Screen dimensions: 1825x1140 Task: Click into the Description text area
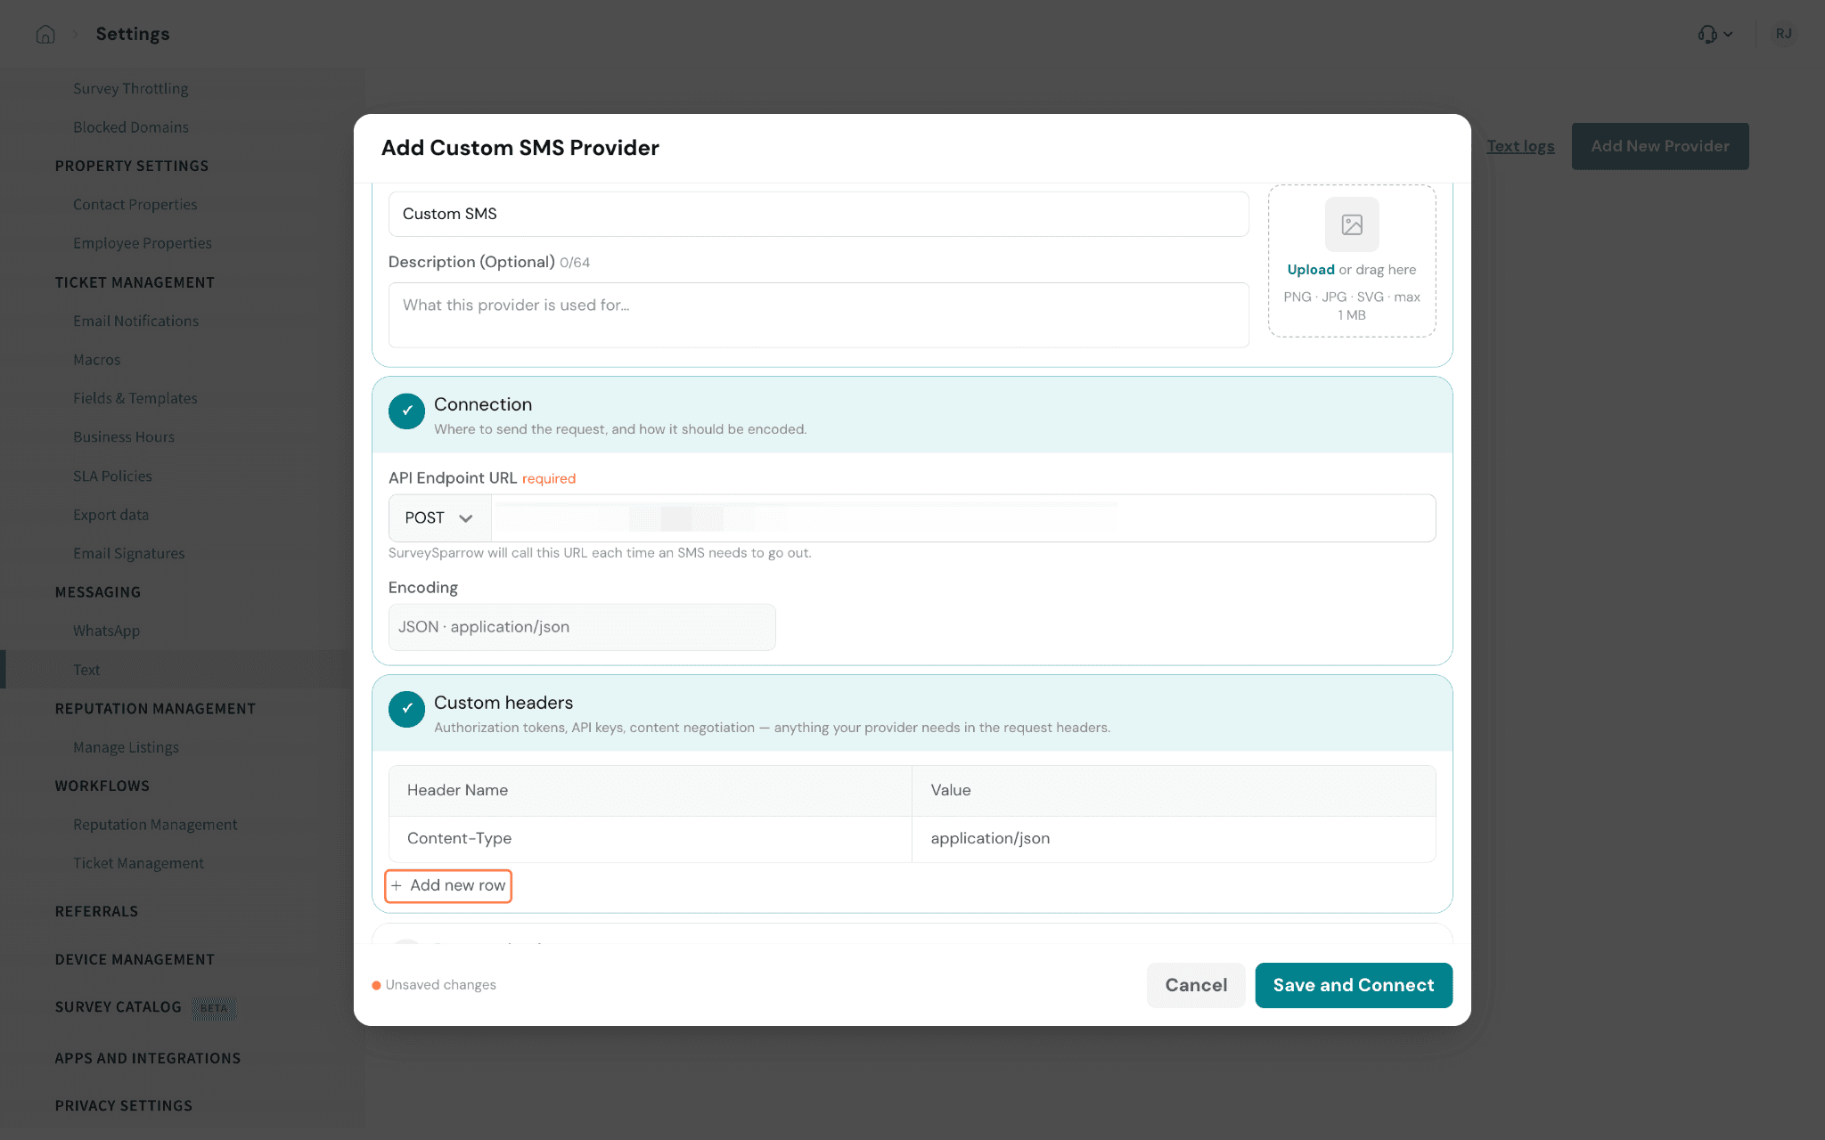pyautogui.click(x=818, y=315)
